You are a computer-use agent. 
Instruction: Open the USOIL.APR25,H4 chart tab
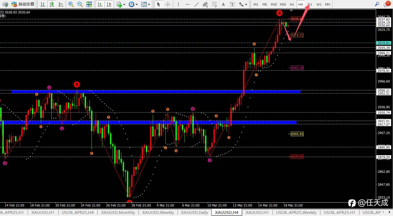point(78,212)
